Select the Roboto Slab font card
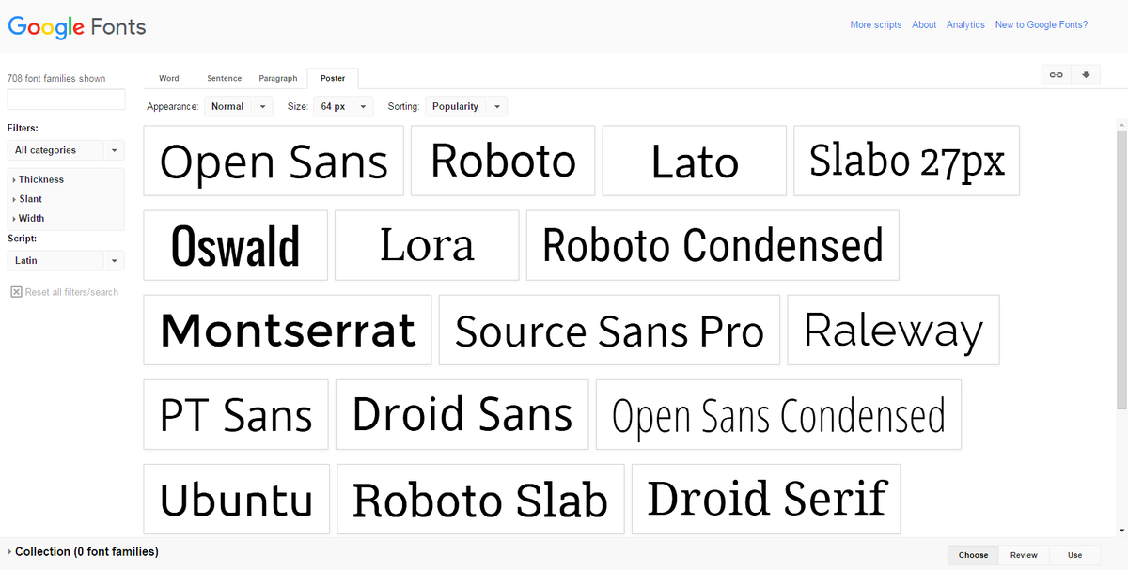The width and height of the screenshot is (1128, 570). click(x=480, y=499)
